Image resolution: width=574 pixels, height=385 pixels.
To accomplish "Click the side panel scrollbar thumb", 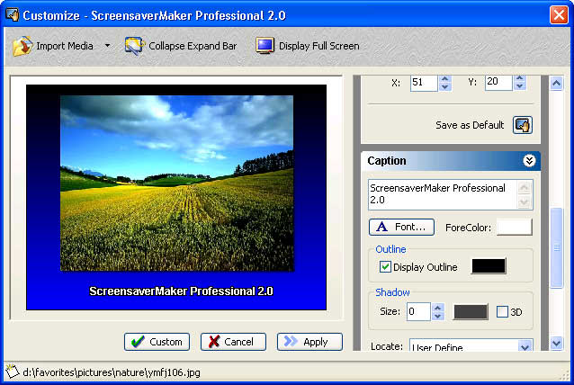I will tap(556, 248).
